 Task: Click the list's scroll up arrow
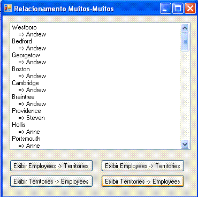point(185,28)
